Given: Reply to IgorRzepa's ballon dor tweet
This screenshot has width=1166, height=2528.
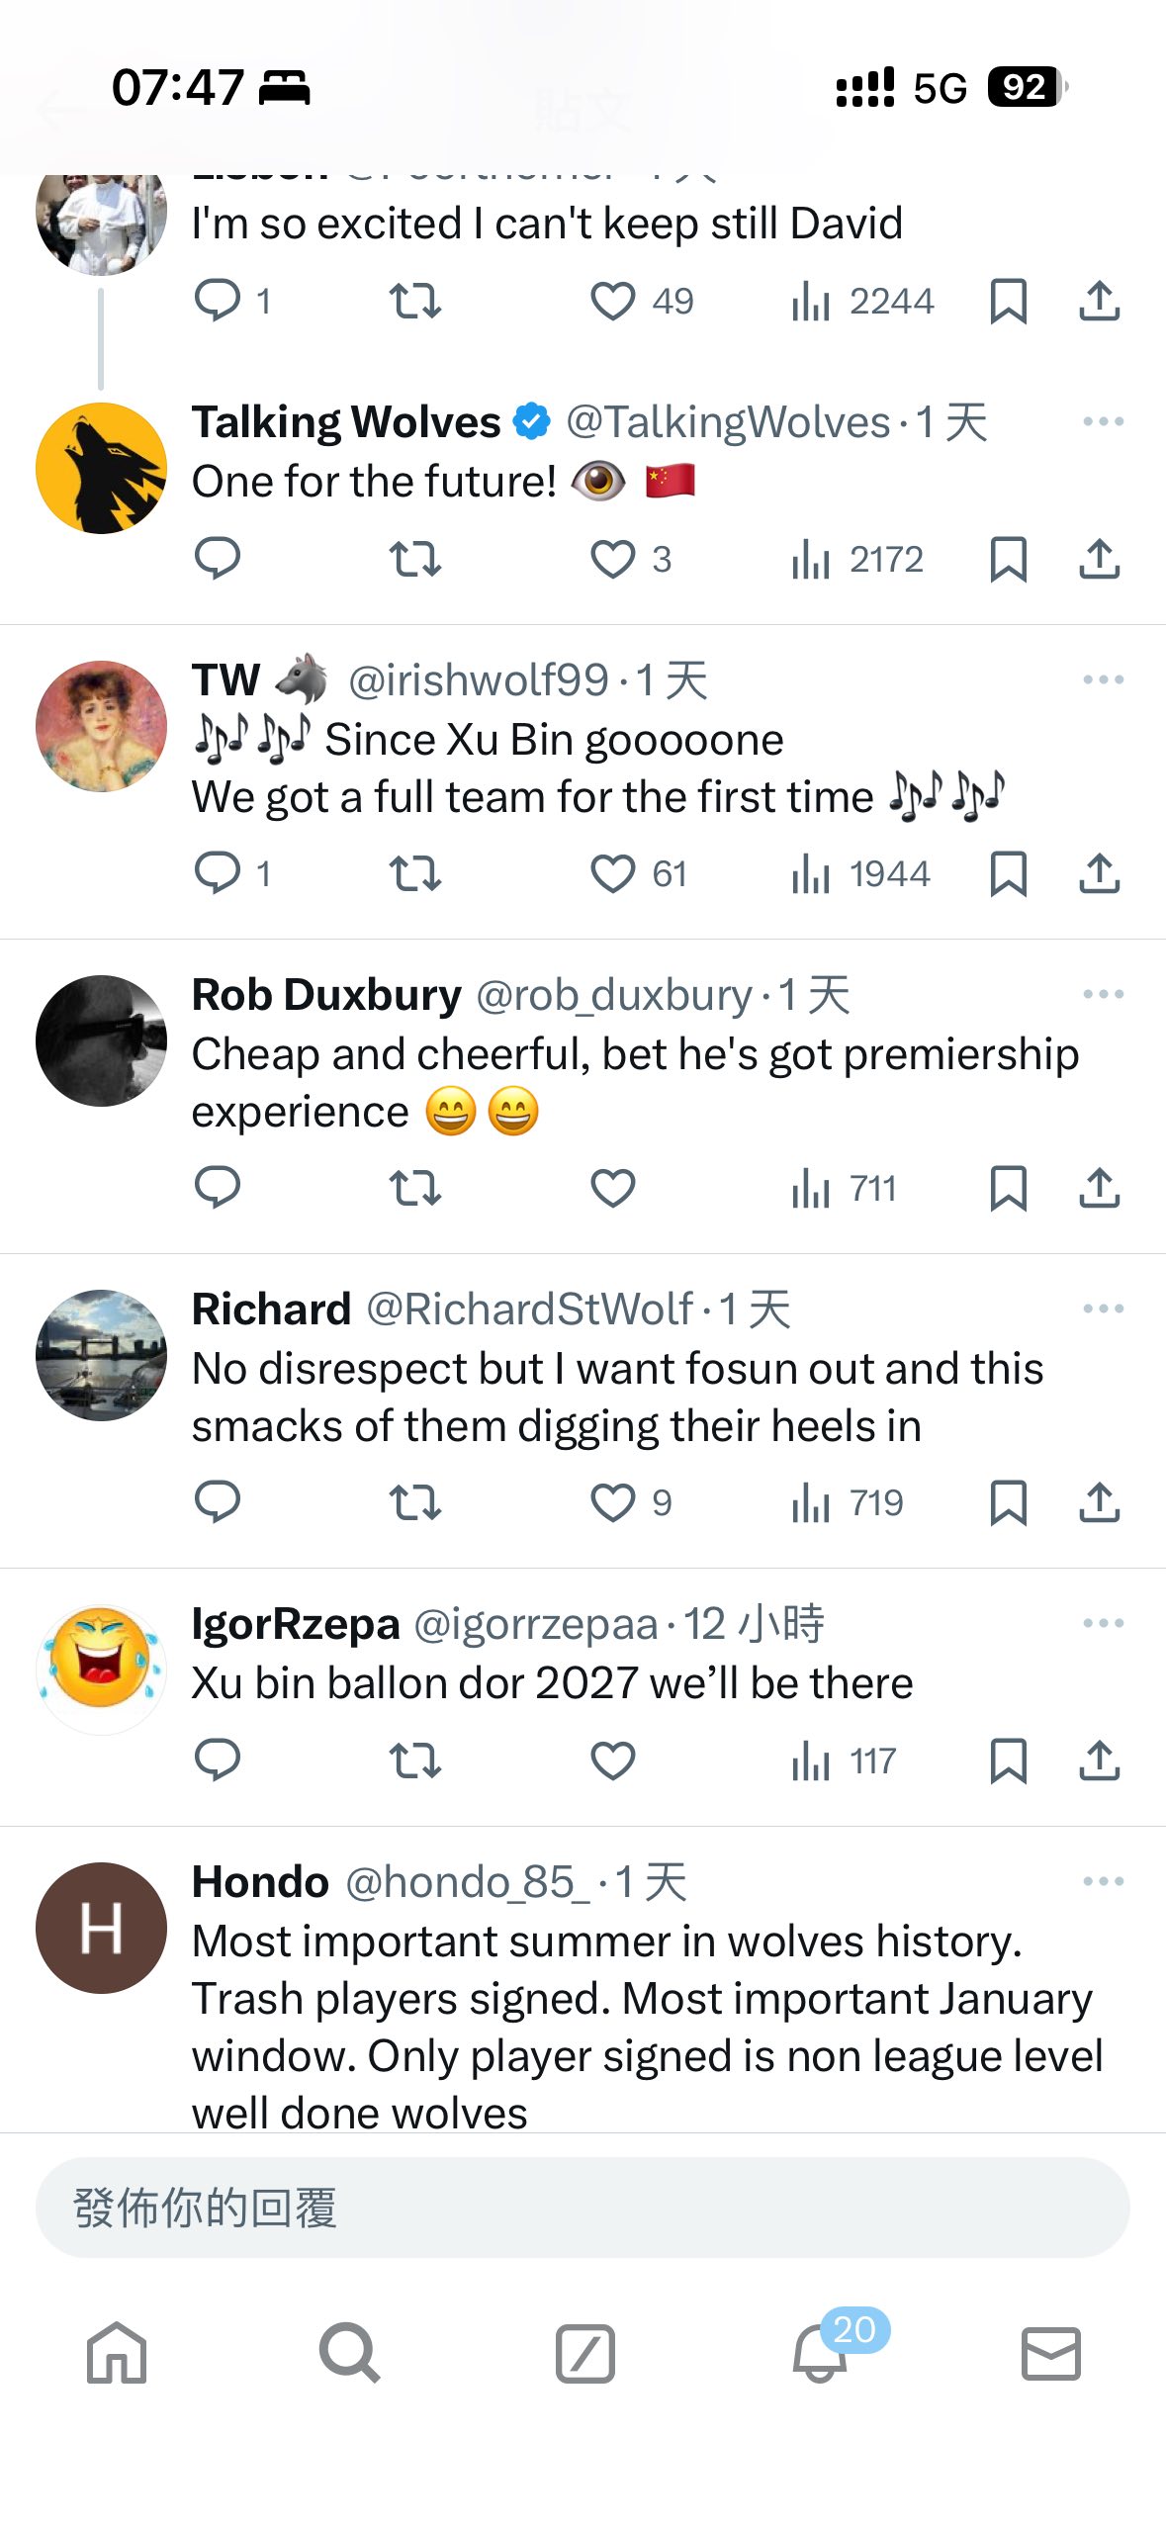Looking at the screenshot, I should click(218, 1761).
